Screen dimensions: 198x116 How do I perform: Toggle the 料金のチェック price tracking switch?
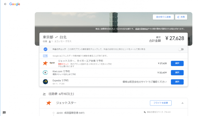pos(181,49)
